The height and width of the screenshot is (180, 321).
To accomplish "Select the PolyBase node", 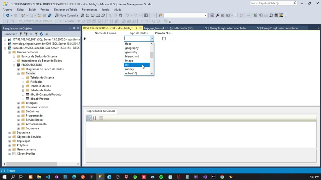I will (22, 145).
